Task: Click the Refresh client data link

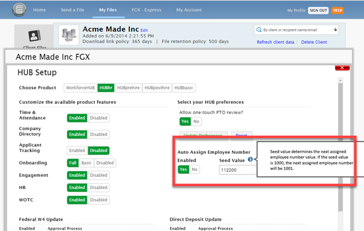Action: [x=276, y=43]
